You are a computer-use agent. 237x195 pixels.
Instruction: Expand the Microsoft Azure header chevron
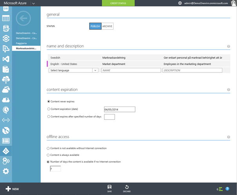(33, 3)
